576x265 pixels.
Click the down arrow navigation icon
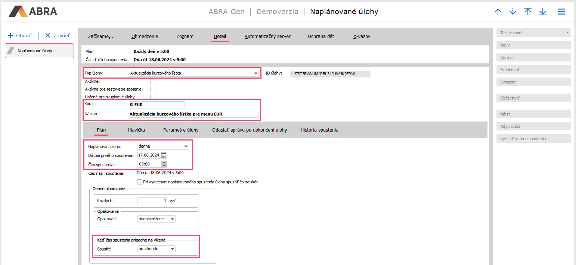[513, 12]
